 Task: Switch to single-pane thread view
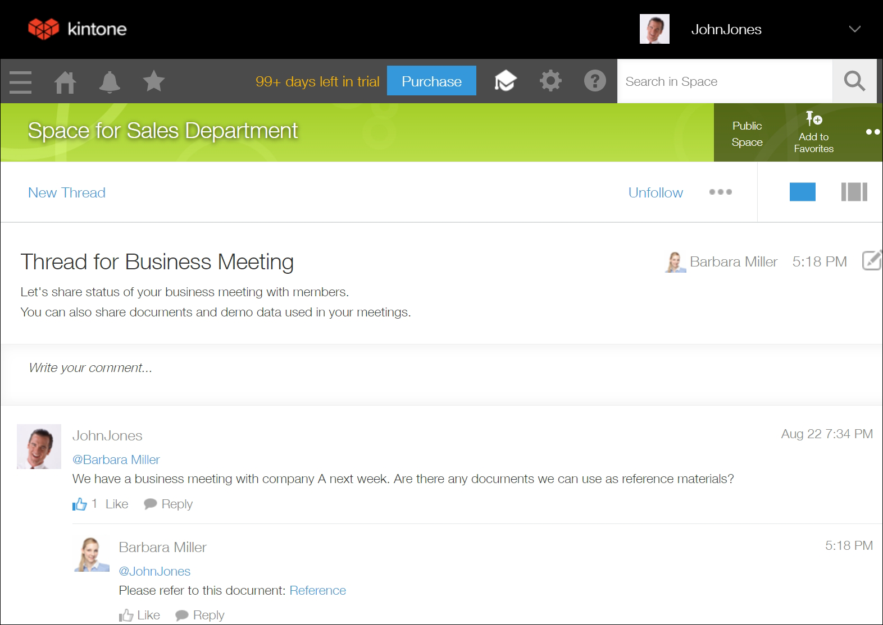pos(802,192)
